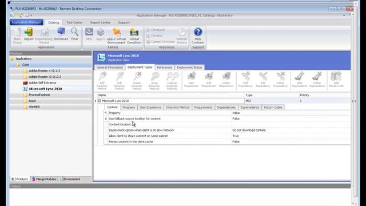Collapse the Microsoft Lync 2010 deployment row

coord(100,101)
